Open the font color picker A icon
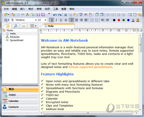 pos(133,20)
